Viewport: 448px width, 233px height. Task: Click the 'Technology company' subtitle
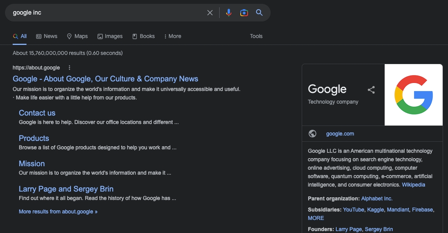[x=333, y=102]
